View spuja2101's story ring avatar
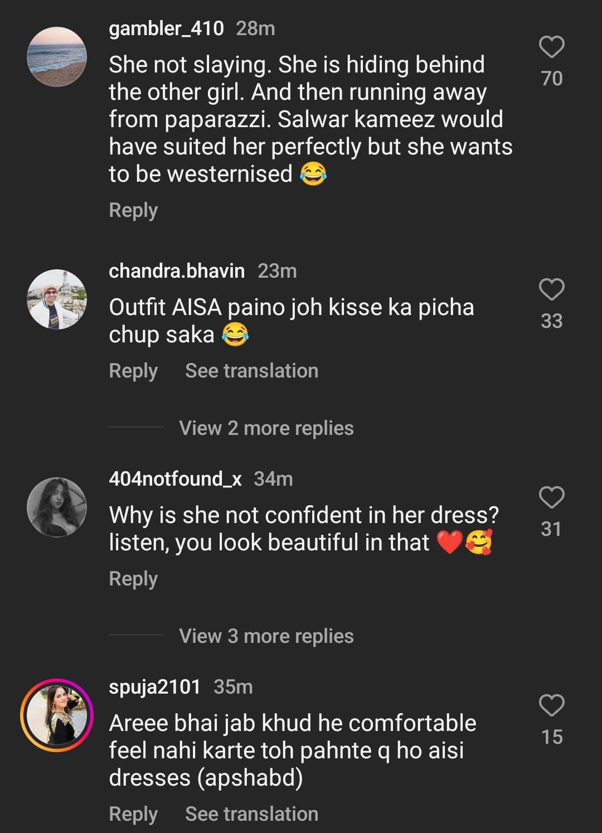This screenshot has height=833, width=602. [x=57, y=715]
